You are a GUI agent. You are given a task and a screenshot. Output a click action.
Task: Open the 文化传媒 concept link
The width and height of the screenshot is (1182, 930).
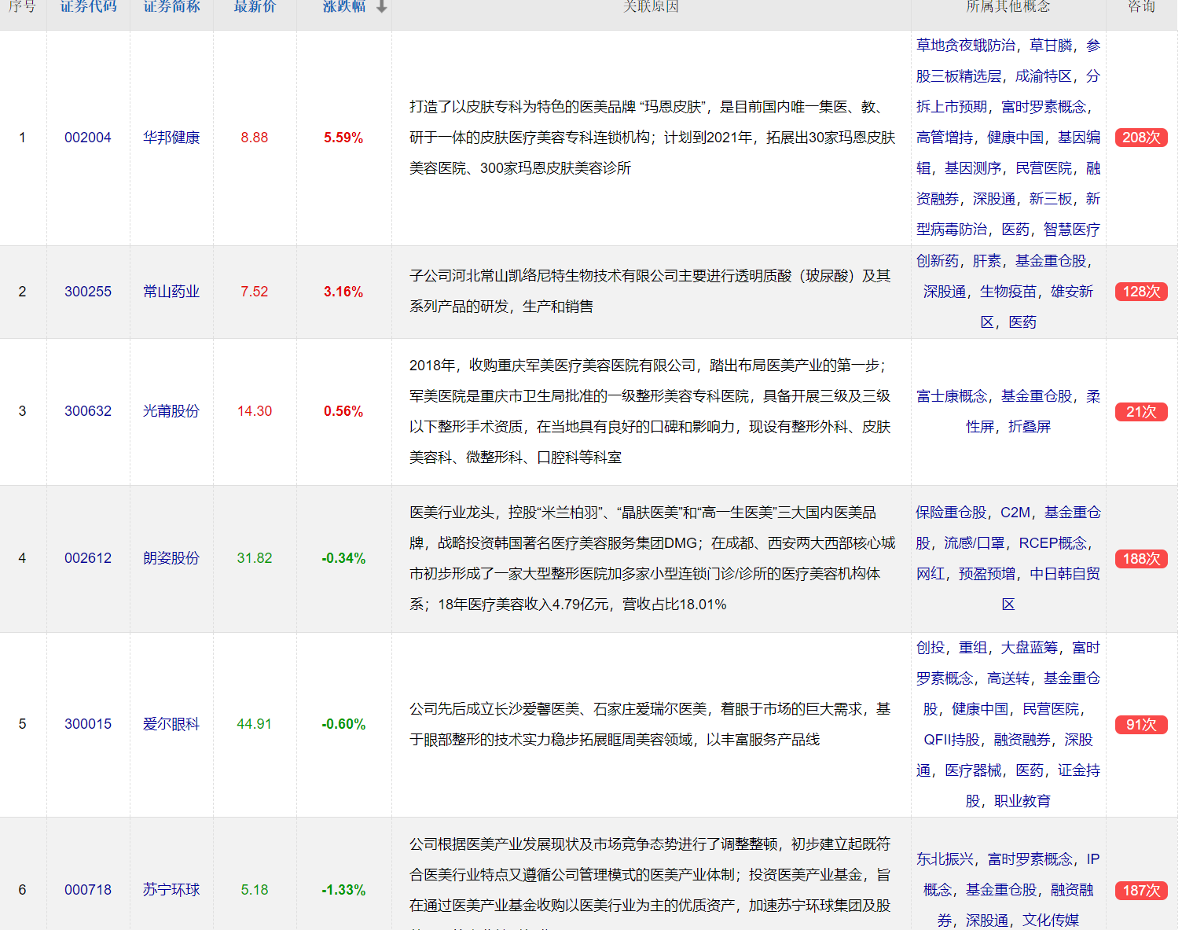[1051, 921]
